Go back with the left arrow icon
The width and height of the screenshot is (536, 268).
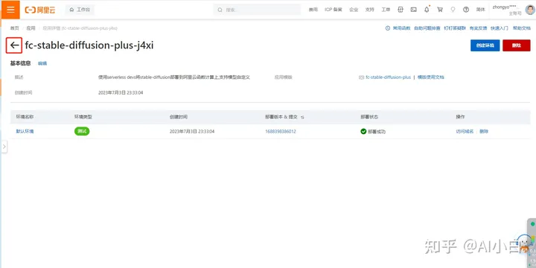(x=14, y=45)
